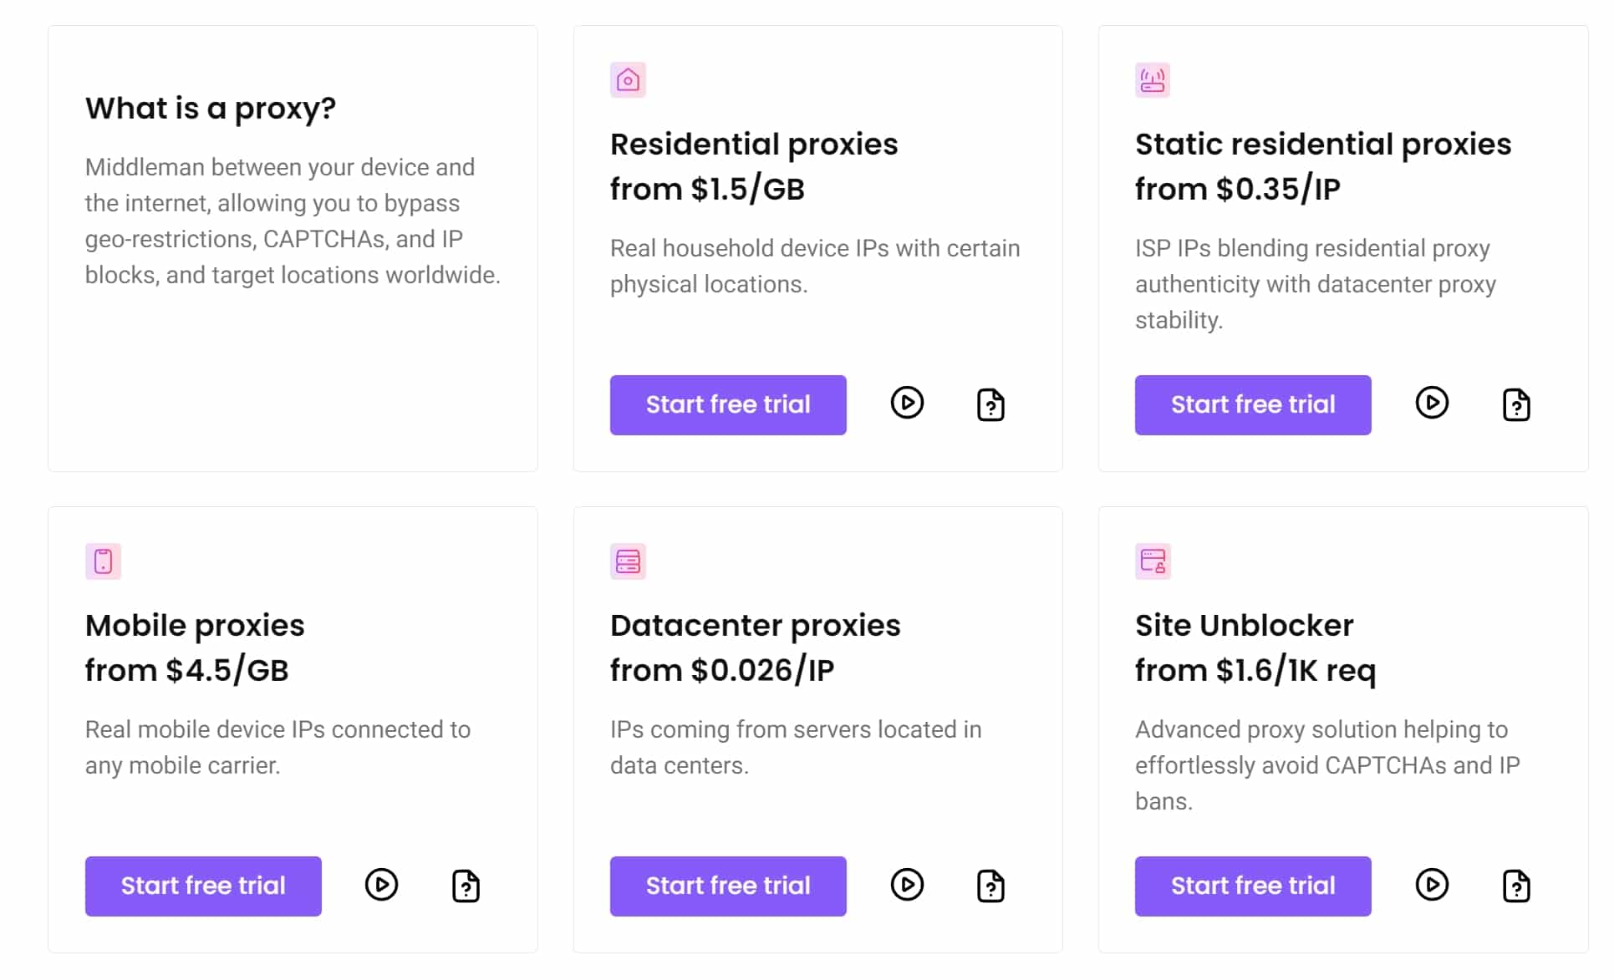Play the Datacenter proxies video

pos(907,885)
